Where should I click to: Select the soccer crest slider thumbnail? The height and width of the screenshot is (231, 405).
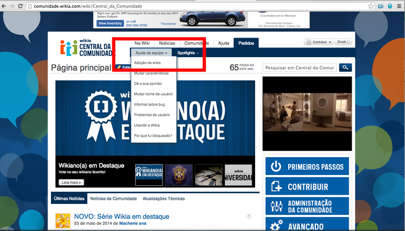click(x=179, y=175)
